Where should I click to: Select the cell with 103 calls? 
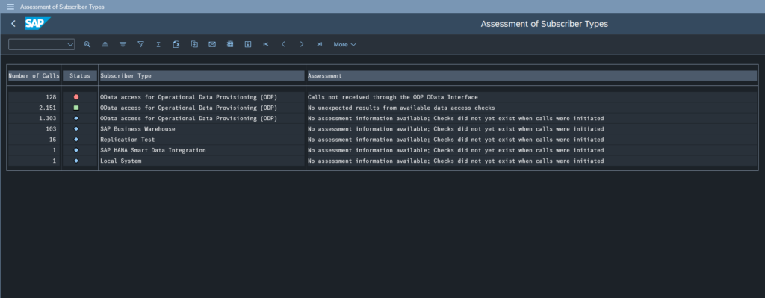[x=34, y=128]
